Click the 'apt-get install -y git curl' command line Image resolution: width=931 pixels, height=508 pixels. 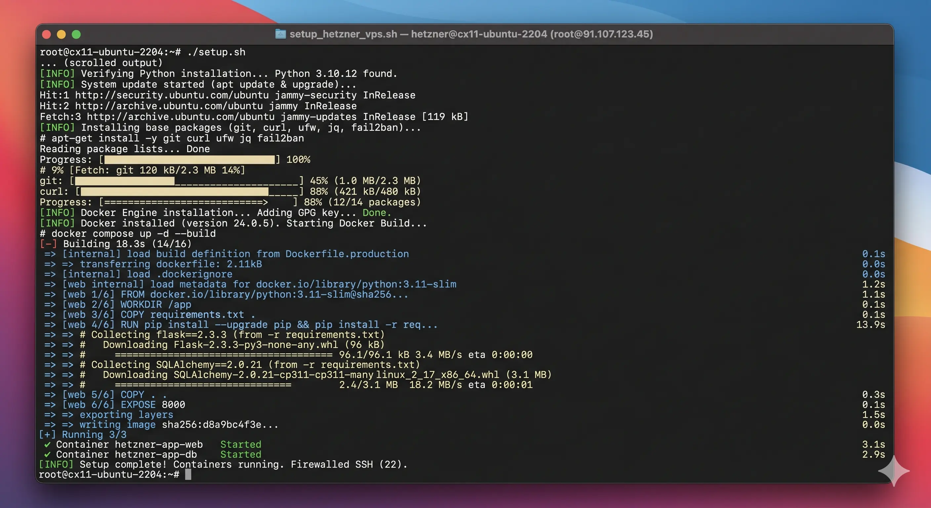click(x=172, y=138)
